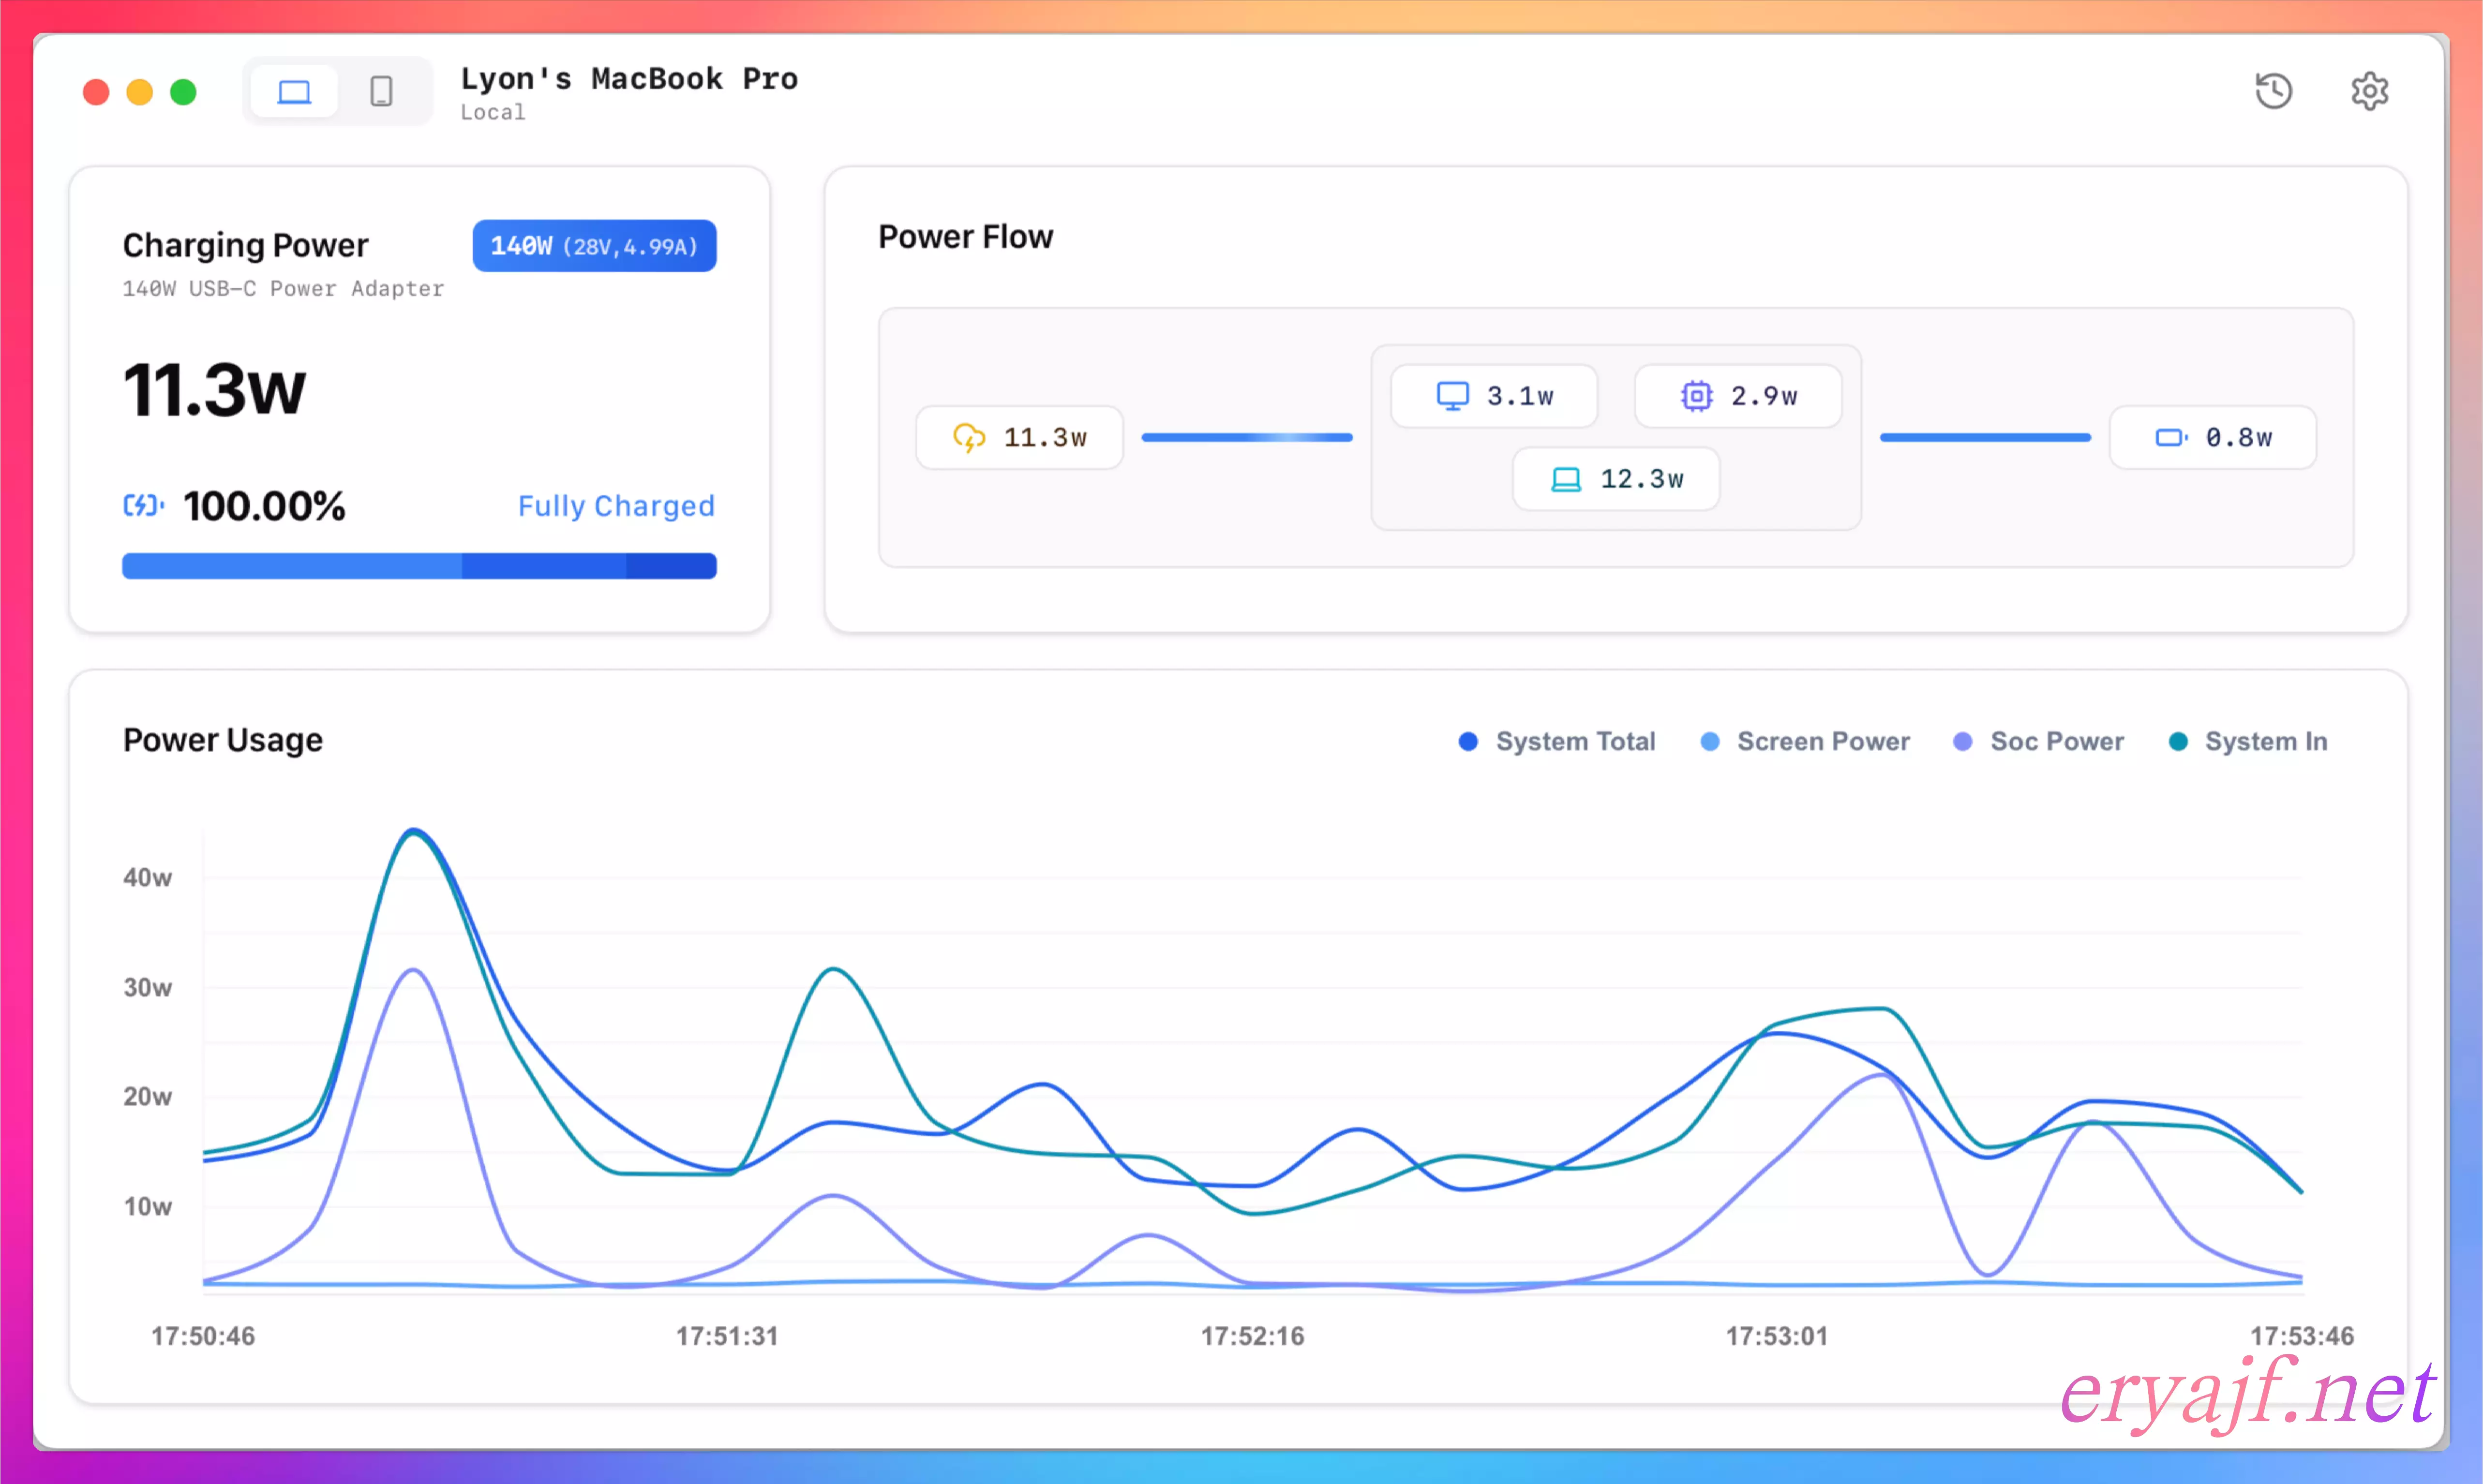Open the settings gear
The image size is (2483, 1484).
coord(2369,91)
